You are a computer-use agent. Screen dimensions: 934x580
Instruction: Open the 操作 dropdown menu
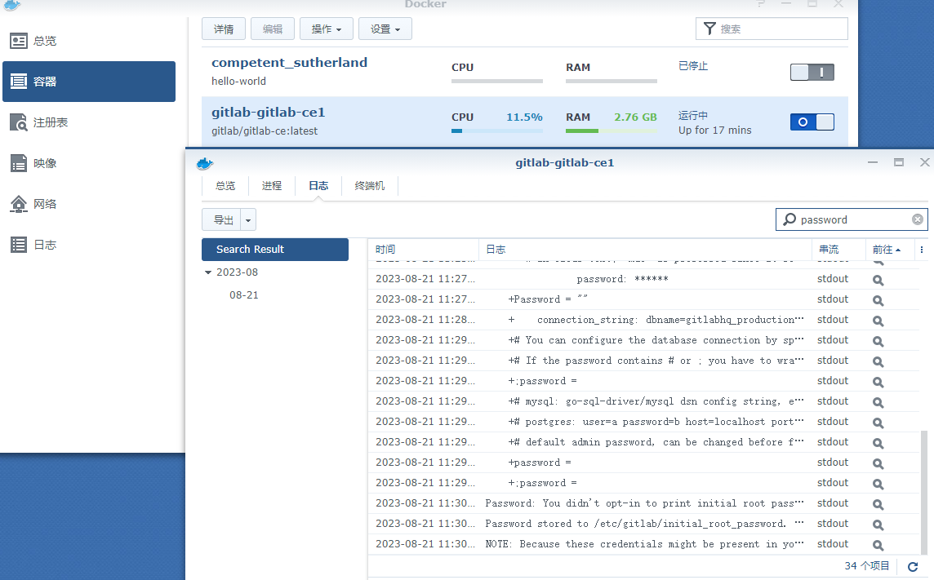[326, 28]
